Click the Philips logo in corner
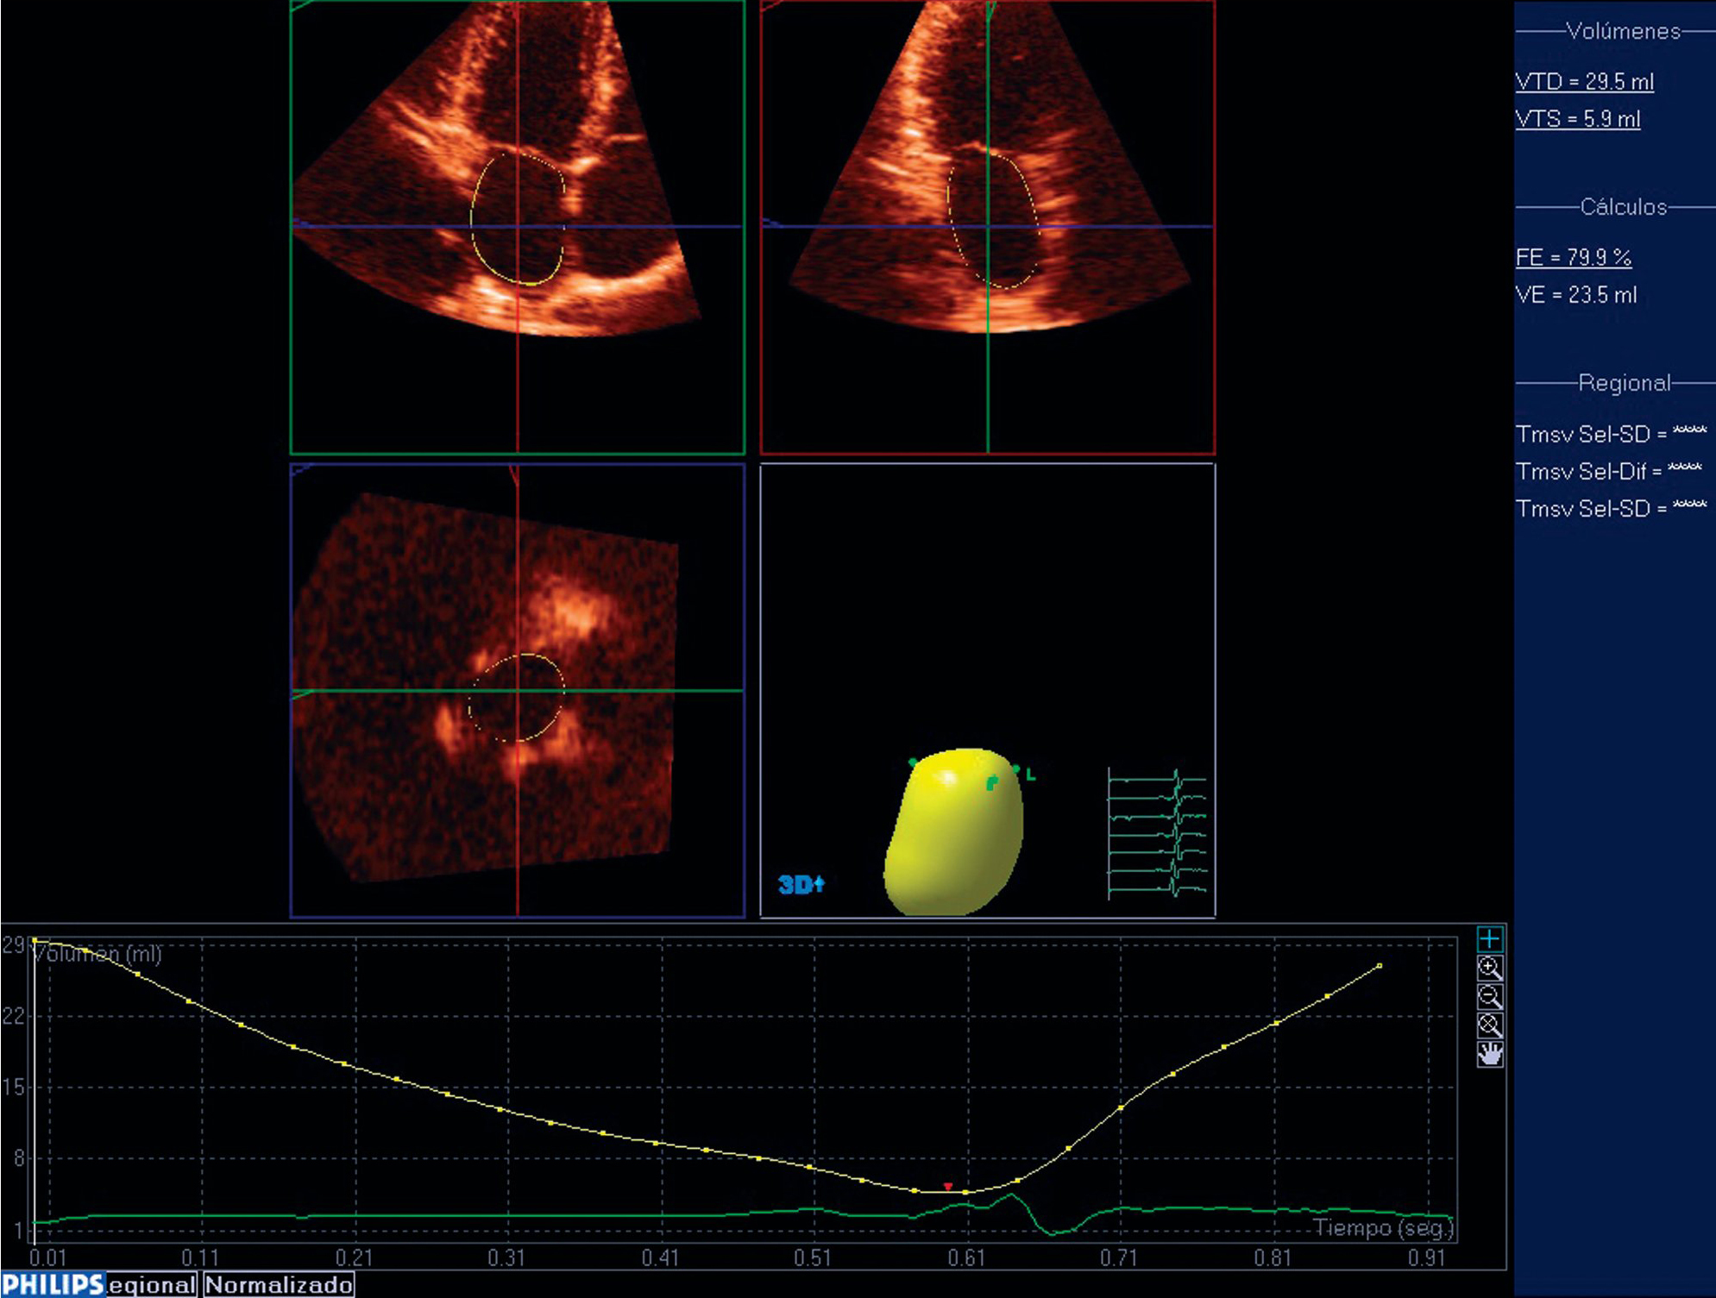This screenshot has width=1716, height=1298. click(53, 1284)
